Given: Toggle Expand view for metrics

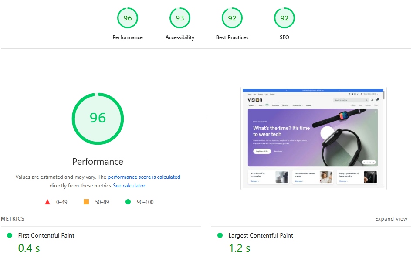Looking at the screenshot, I should pyautogui.click(x=391, y=219).
